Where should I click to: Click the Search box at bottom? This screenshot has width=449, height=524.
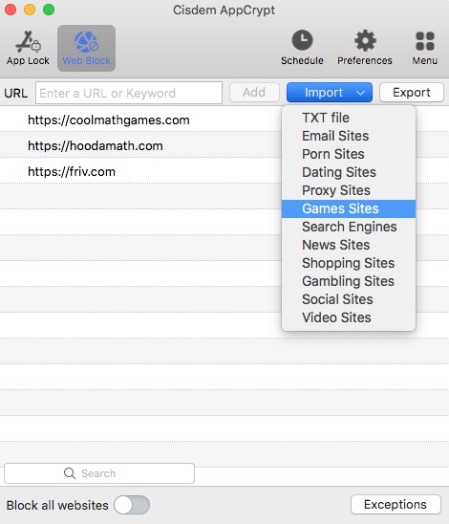pyautogui.click(x=99, y=473)
